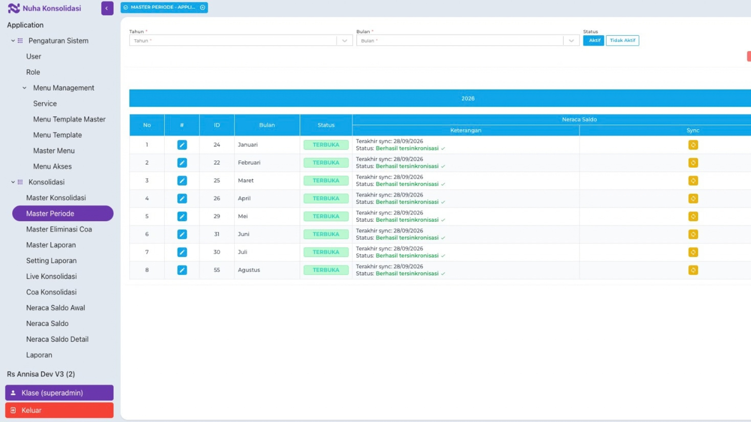Open the Bulan dropdown

tap(467, 41)
